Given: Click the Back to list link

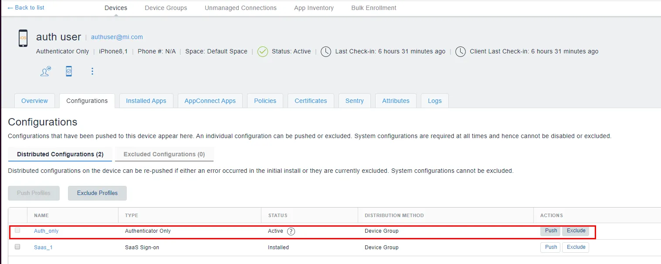Looking at the screenshot, I should point(26,7).
